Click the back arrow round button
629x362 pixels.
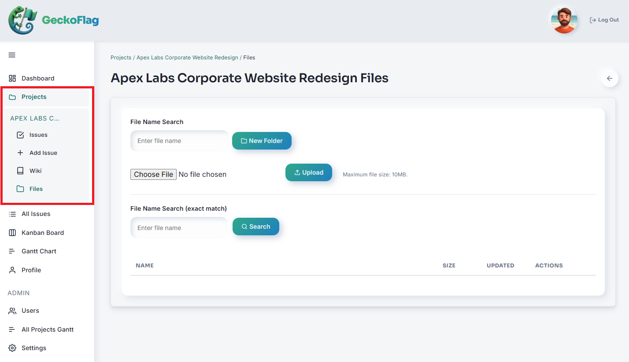pos(610,78)
